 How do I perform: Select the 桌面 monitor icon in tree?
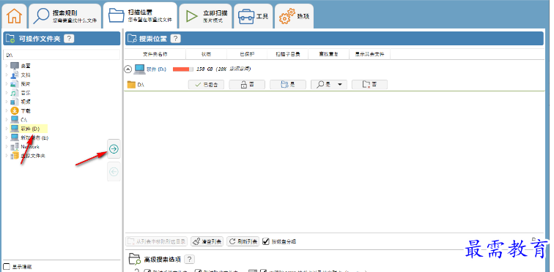click(15, 66)
